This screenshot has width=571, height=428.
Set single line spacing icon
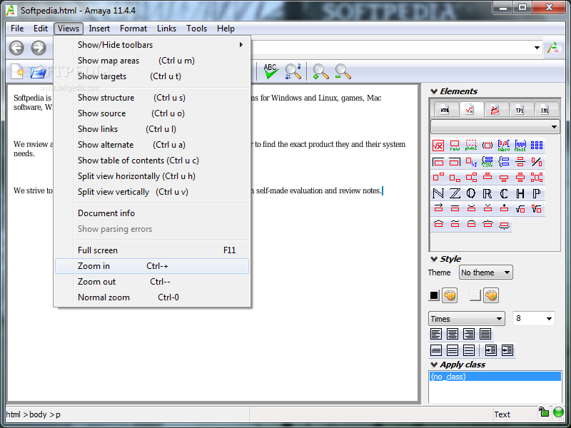click(x=436, y=350)
